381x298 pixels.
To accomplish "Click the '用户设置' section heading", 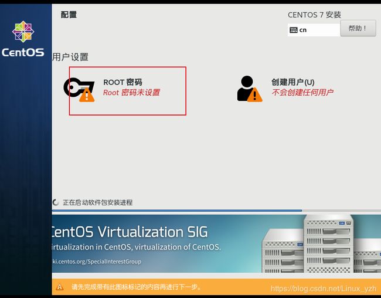I will coord(70,57).
